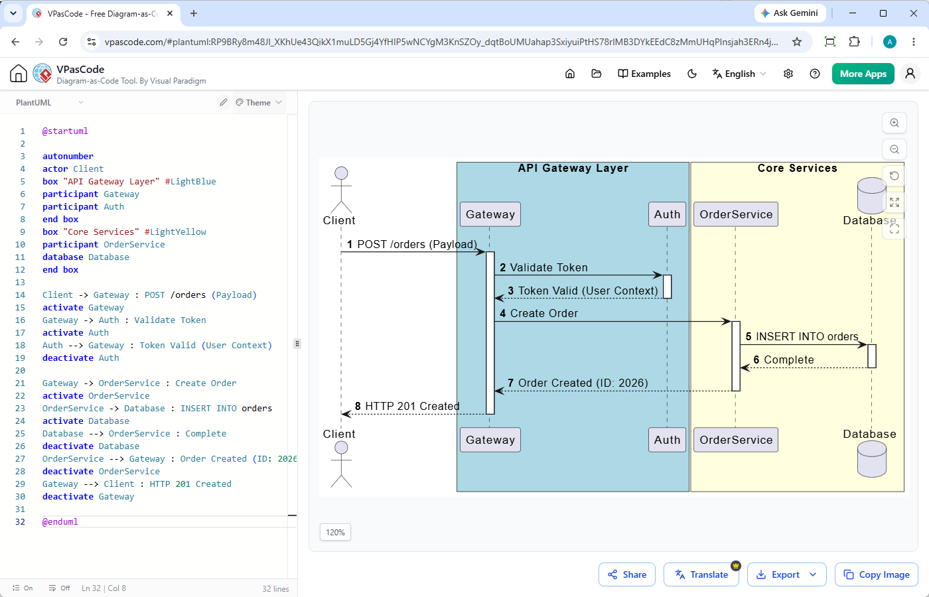Click 'Ln 32 | Col 8' in status bar
Screen dimensions: 929x597
(104, 588)
